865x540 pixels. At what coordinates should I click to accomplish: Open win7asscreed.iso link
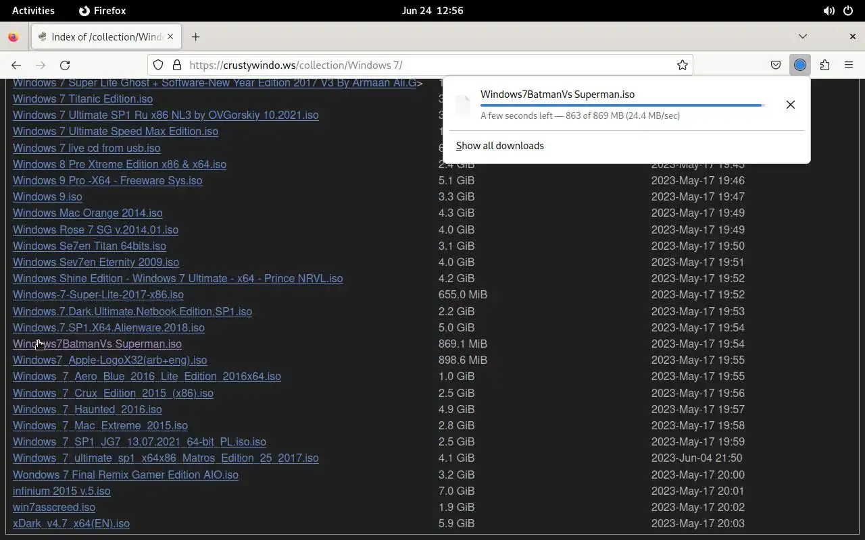(54, 507)
